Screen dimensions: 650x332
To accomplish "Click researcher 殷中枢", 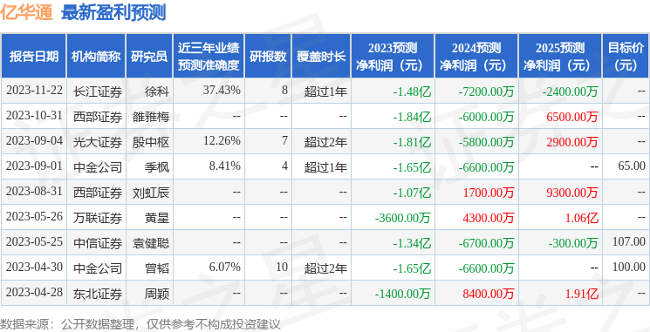I will [151, 142].
